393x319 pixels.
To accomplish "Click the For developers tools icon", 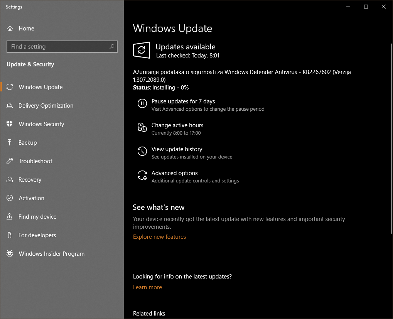I will (x=10, y=235).
